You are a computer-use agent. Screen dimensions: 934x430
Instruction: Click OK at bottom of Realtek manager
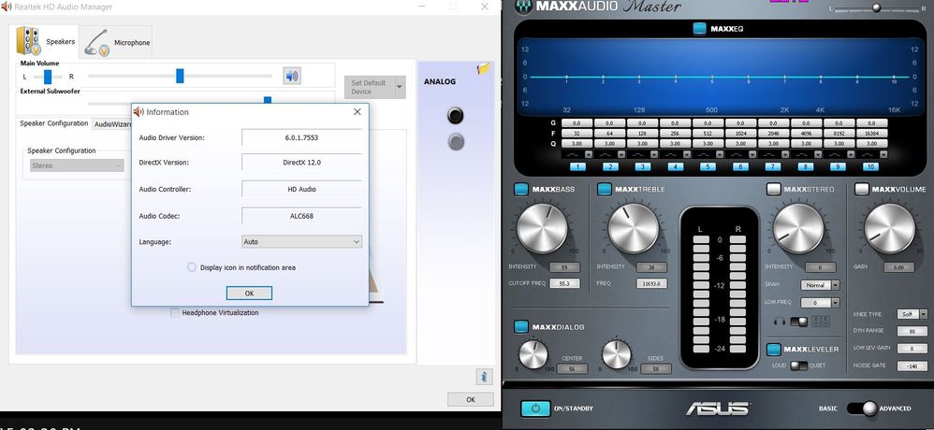pyautogui.click(x=471, y=400)
